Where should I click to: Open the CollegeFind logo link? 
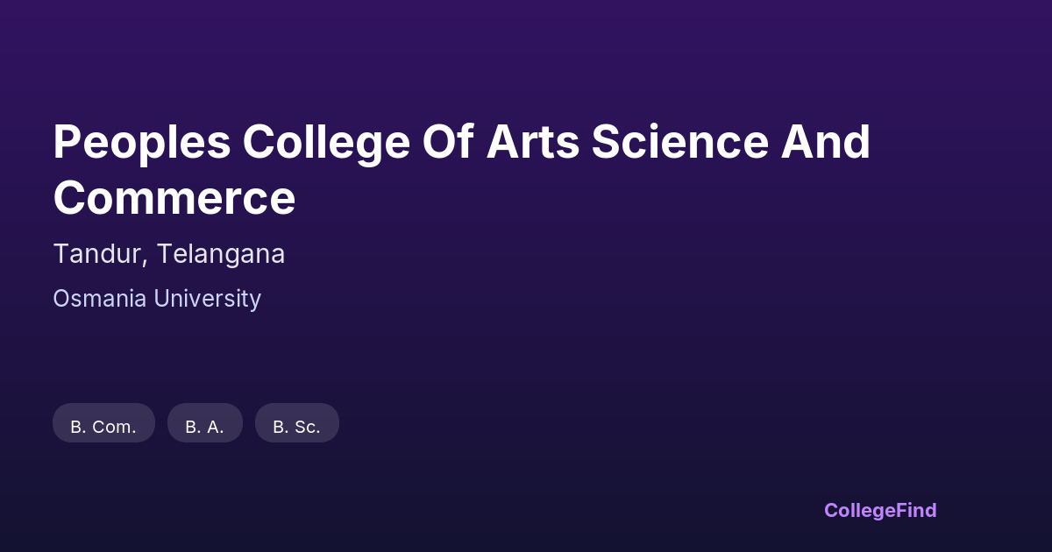tap(879, 510)
